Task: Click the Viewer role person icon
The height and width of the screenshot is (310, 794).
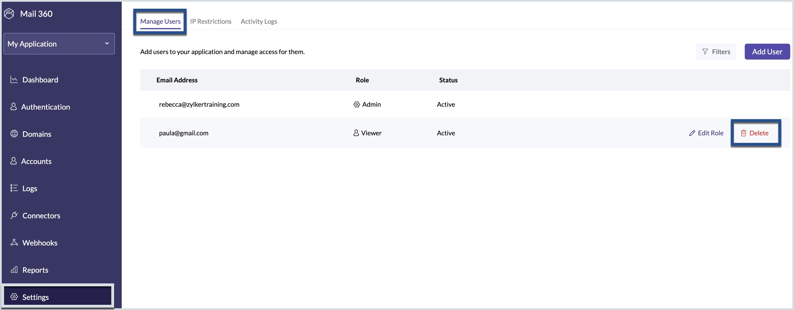Action: [x=356, y=133]
